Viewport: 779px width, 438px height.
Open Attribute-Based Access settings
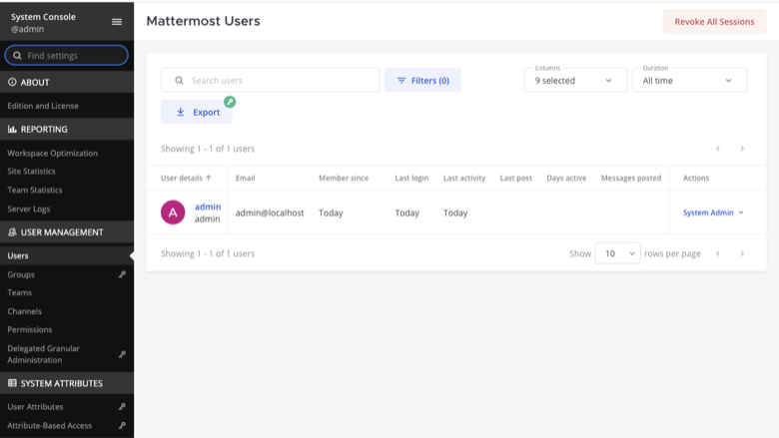[50, 425]
